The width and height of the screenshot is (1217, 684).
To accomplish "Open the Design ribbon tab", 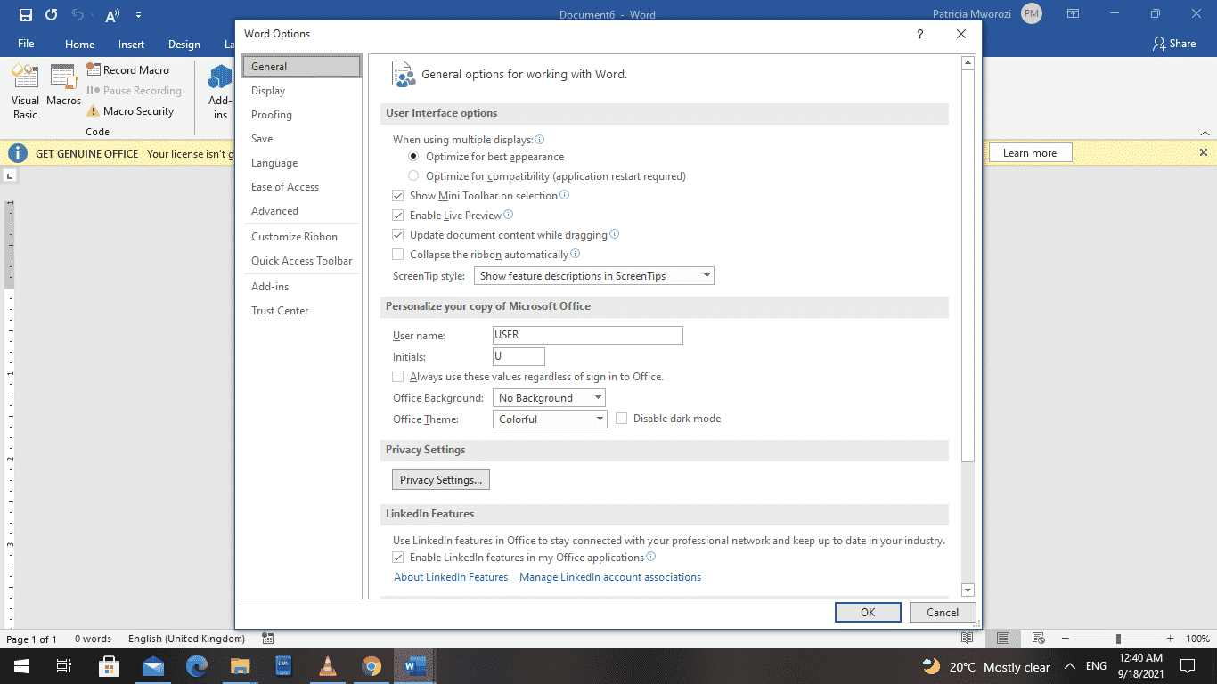I will [184, 44].
